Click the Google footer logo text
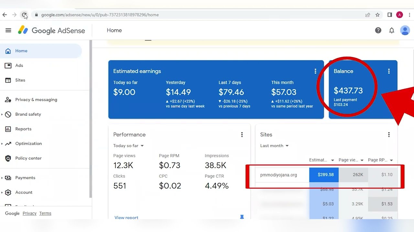Screen dimensions: 414x232 click(12, 213)
